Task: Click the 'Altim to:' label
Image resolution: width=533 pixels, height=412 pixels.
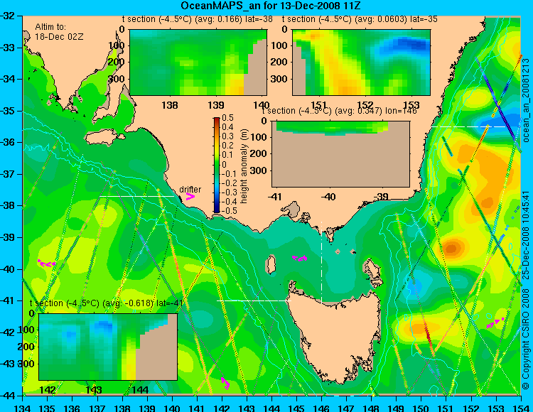Action: (50, 27)
